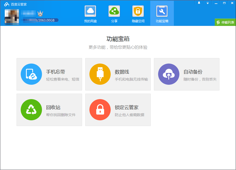Click the green 回收站 recycle icon
This screenshot has width=236, height=170.
pyautogui.click(x=31, y=110)
